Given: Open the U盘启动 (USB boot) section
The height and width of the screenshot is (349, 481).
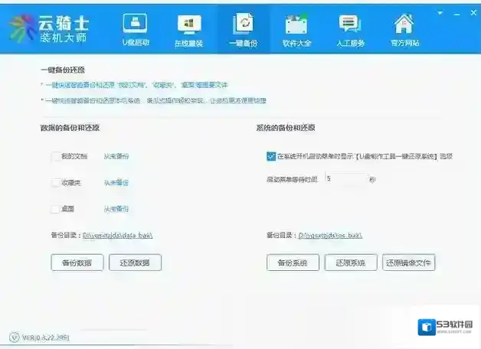Looking at the screenshot, I should click(x=134, y=29).
